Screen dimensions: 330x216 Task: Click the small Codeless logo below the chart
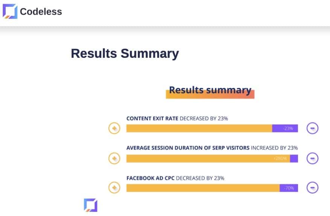[90, 205]
